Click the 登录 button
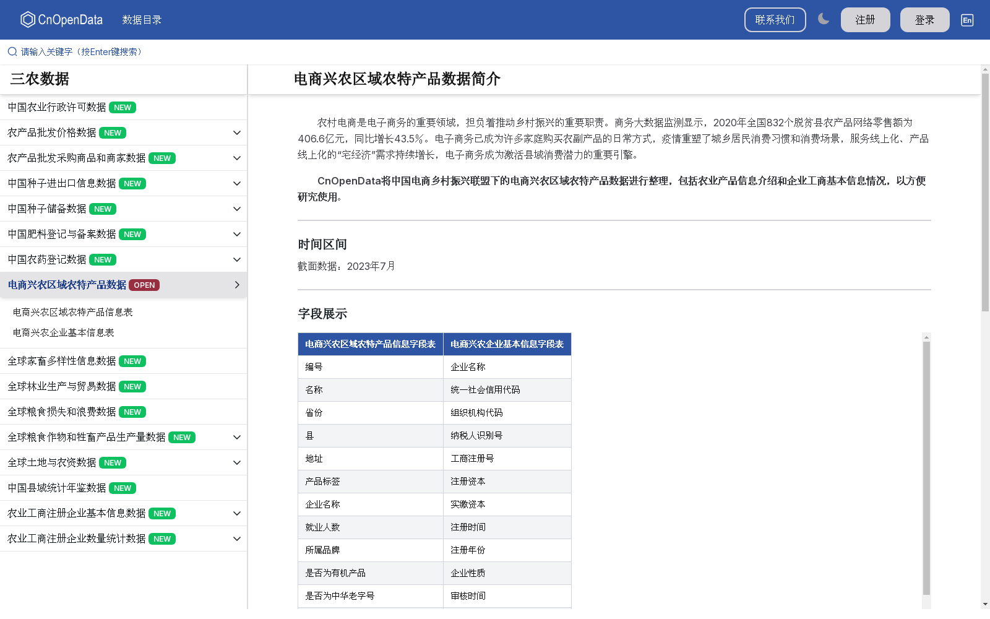 point(924,20)
